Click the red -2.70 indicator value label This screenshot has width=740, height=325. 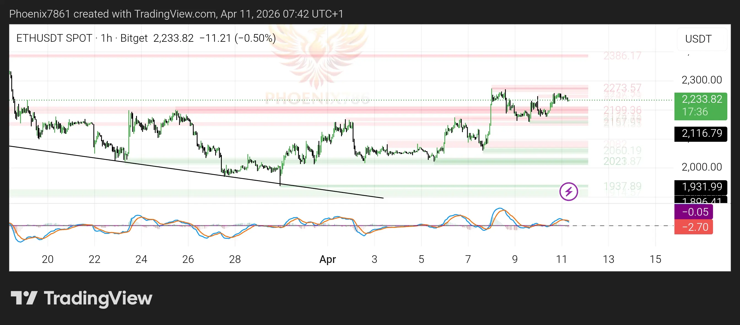pyautogui.click(x=693, y=227)
